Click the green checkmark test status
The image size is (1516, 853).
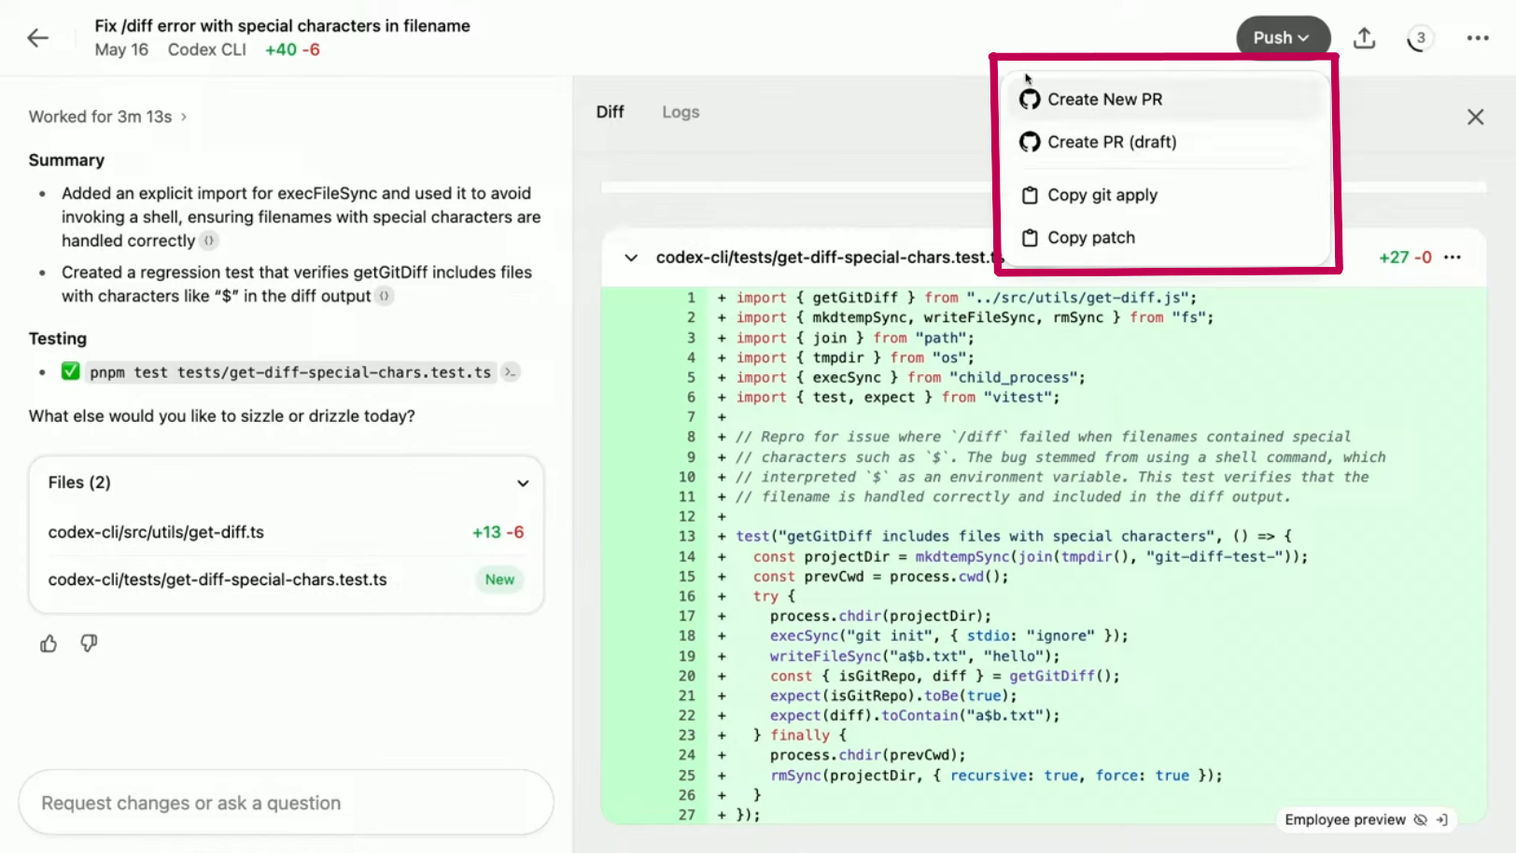click(x=70, y=371)
